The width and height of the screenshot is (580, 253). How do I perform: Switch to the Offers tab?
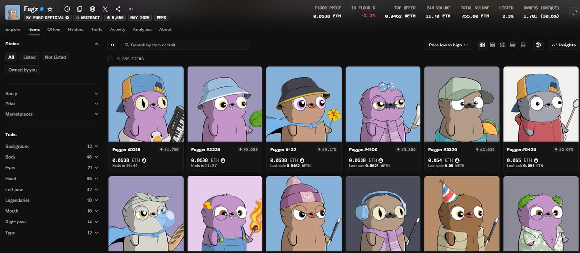pyautogui.click(x=54, y=30)
